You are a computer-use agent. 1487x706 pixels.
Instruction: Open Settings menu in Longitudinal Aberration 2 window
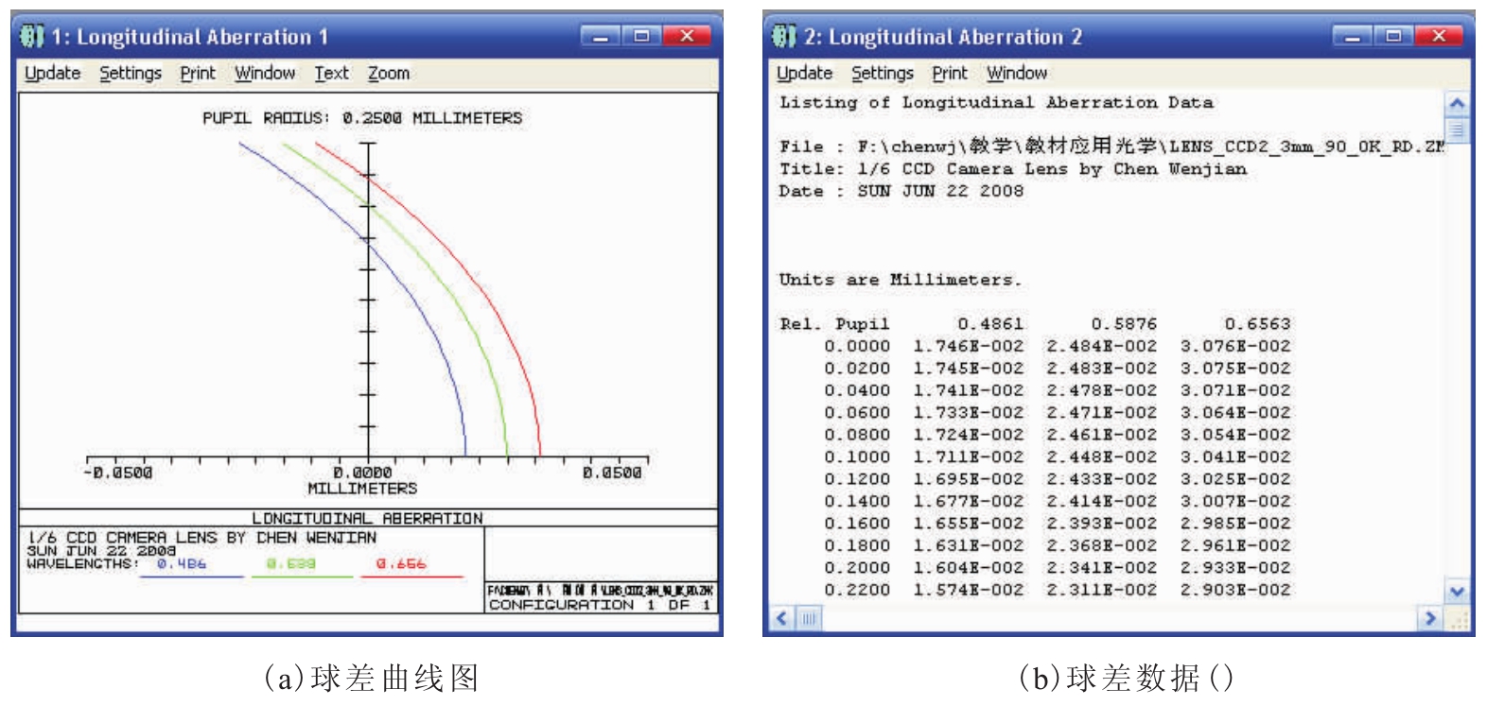click(883, 73)
